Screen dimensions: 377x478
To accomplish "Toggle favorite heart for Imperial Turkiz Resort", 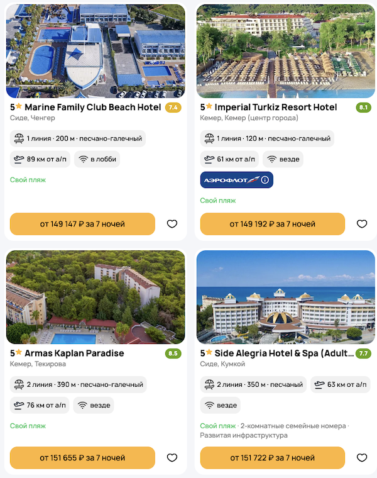I will [x=362, y=224].
